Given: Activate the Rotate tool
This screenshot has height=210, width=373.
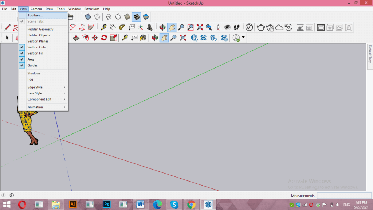Looking at the screenshot, I should coord(105,38).
